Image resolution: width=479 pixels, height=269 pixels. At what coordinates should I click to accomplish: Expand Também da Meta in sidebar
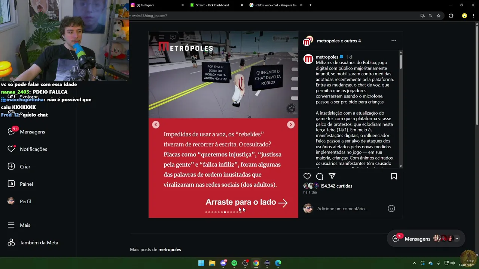pos(33,242)
